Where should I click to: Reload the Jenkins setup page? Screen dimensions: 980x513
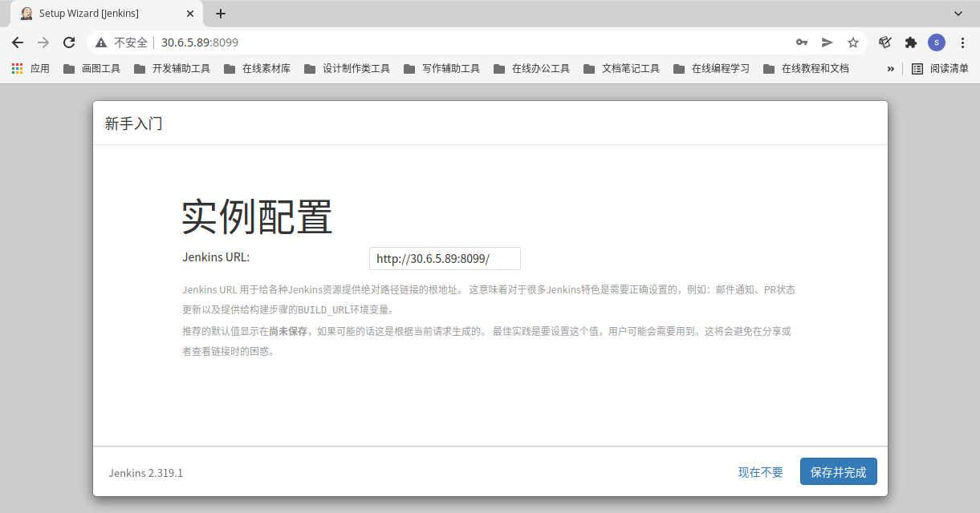(69, 42)
